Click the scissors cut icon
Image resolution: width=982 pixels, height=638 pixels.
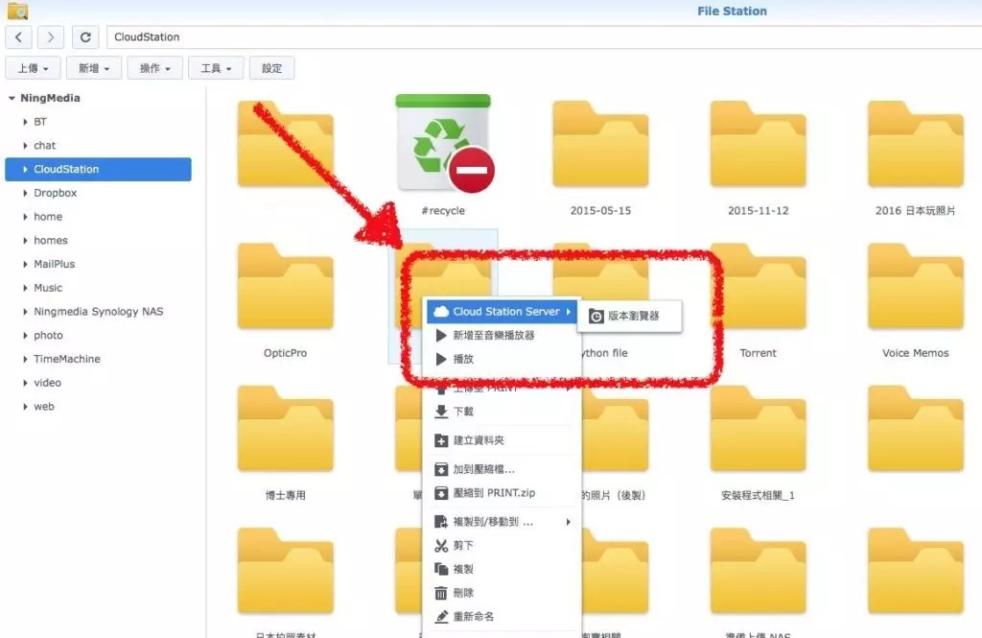(441, 546)
